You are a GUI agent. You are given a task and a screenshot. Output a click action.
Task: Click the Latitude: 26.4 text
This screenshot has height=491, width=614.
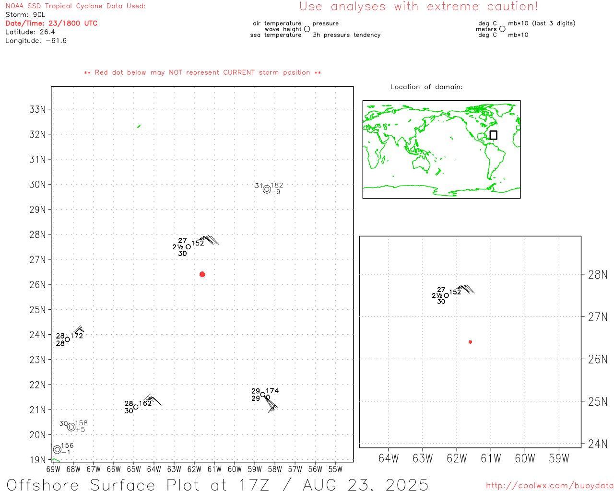[30, 32]
